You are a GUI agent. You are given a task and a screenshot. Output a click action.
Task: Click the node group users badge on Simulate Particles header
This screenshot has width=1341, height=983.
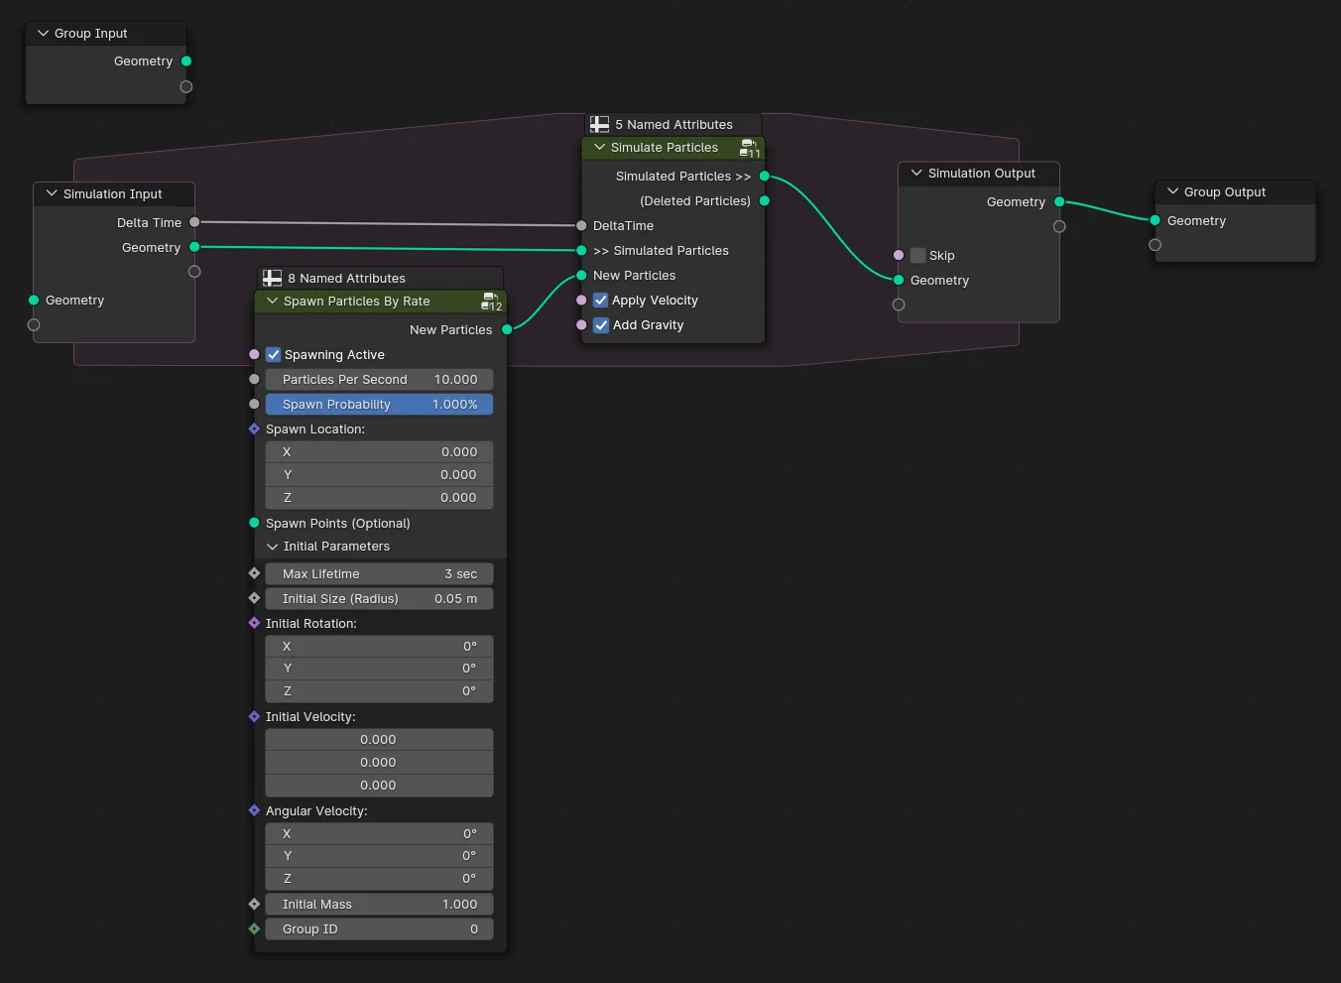pos(750,147)
